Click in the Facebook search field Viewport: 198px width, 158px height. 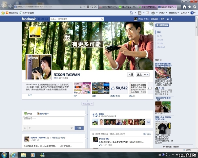[75, 19]
